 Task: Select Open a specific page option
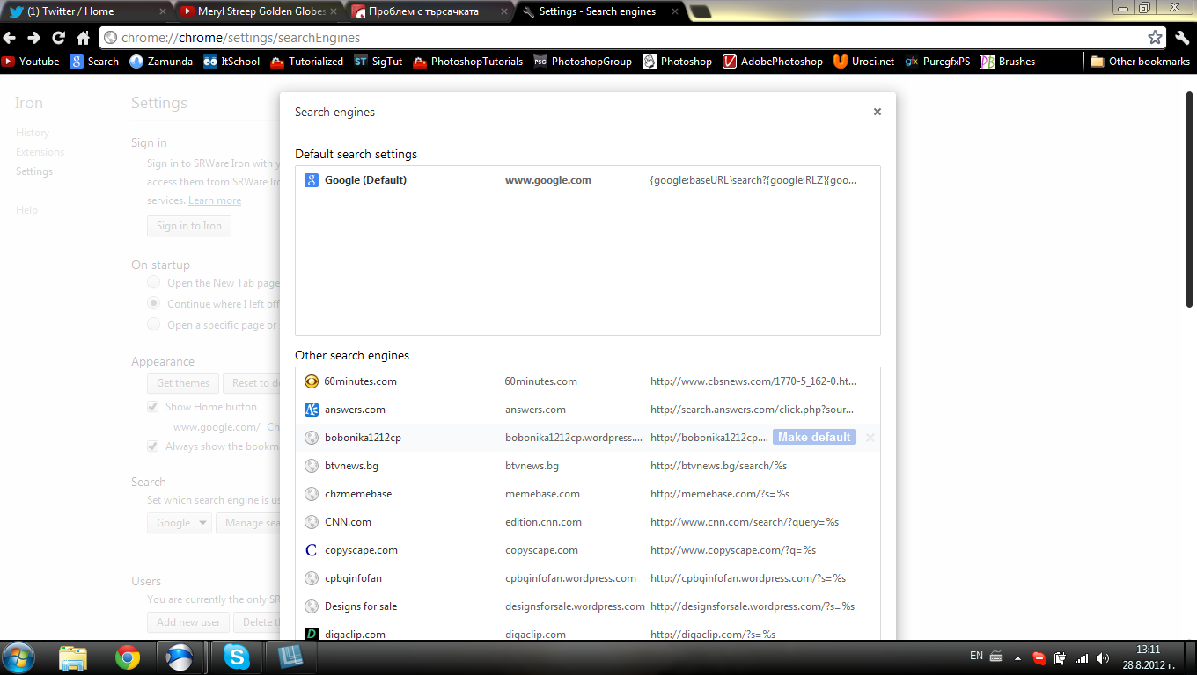click(x=153, y=324)
